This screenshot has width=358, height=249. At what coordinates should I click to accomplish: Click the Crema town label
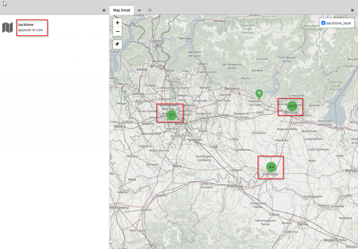click(x=234, y=139)
